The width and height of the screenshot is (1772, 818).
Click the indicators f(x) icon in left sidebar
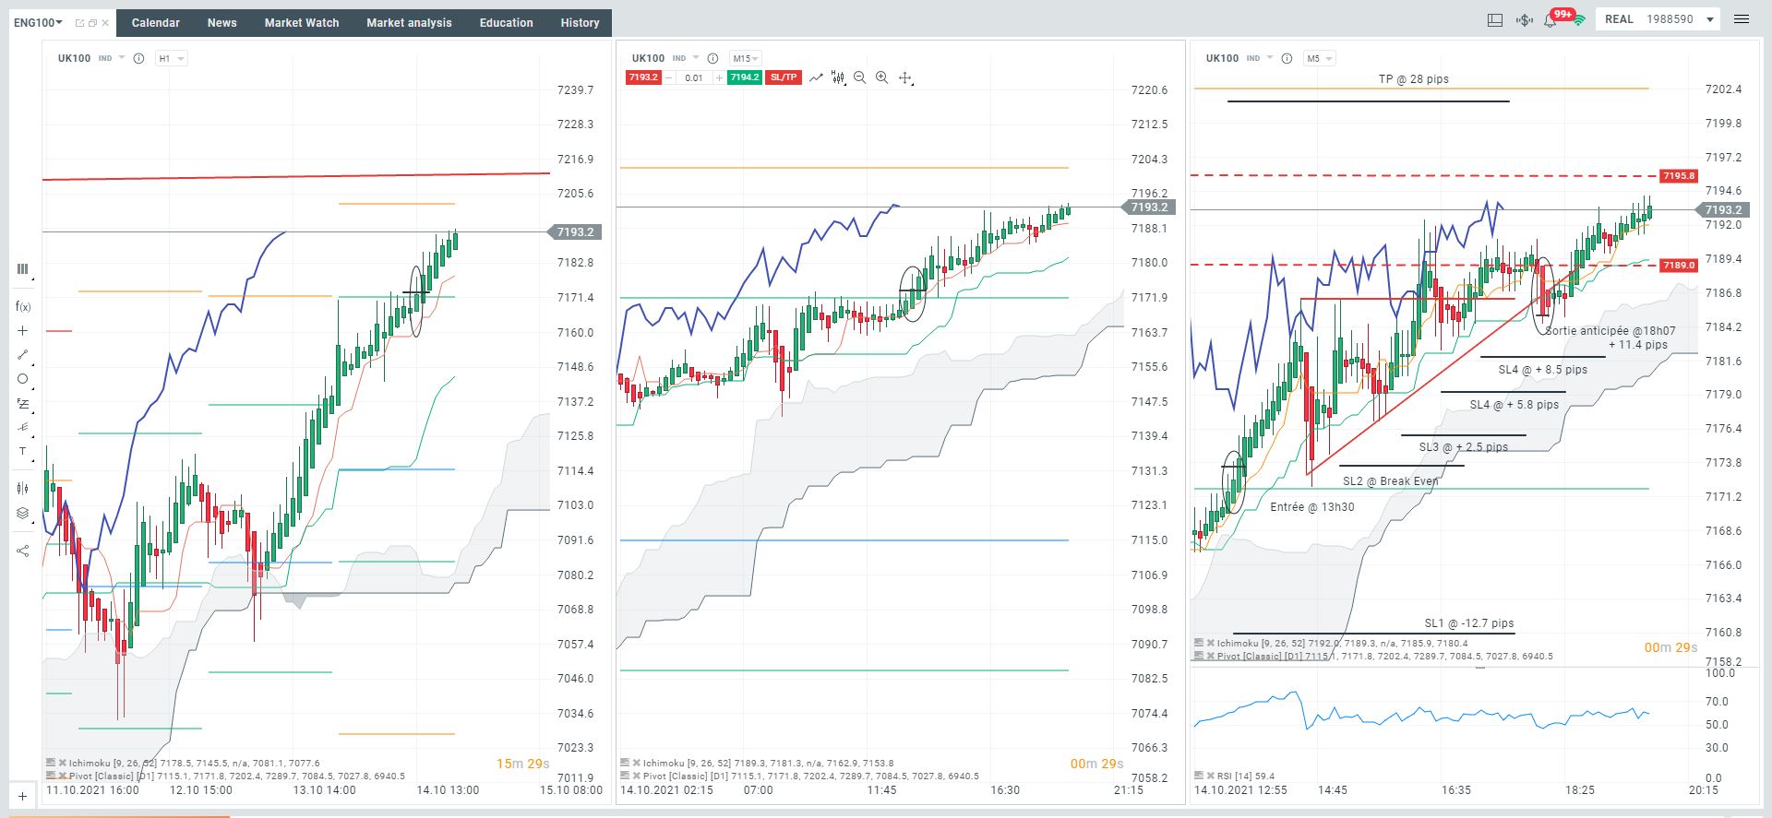(x=23, y=306)
